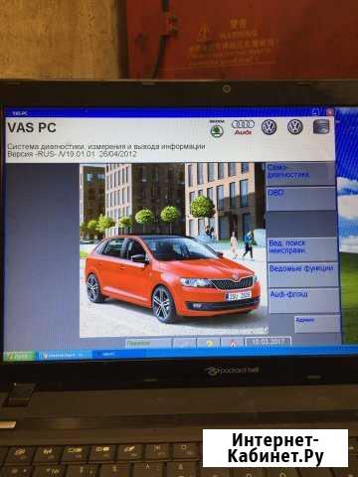Switch to VAS-PC taskbar item
Viewport: 358px width, 477px height.
coord(117,354)
